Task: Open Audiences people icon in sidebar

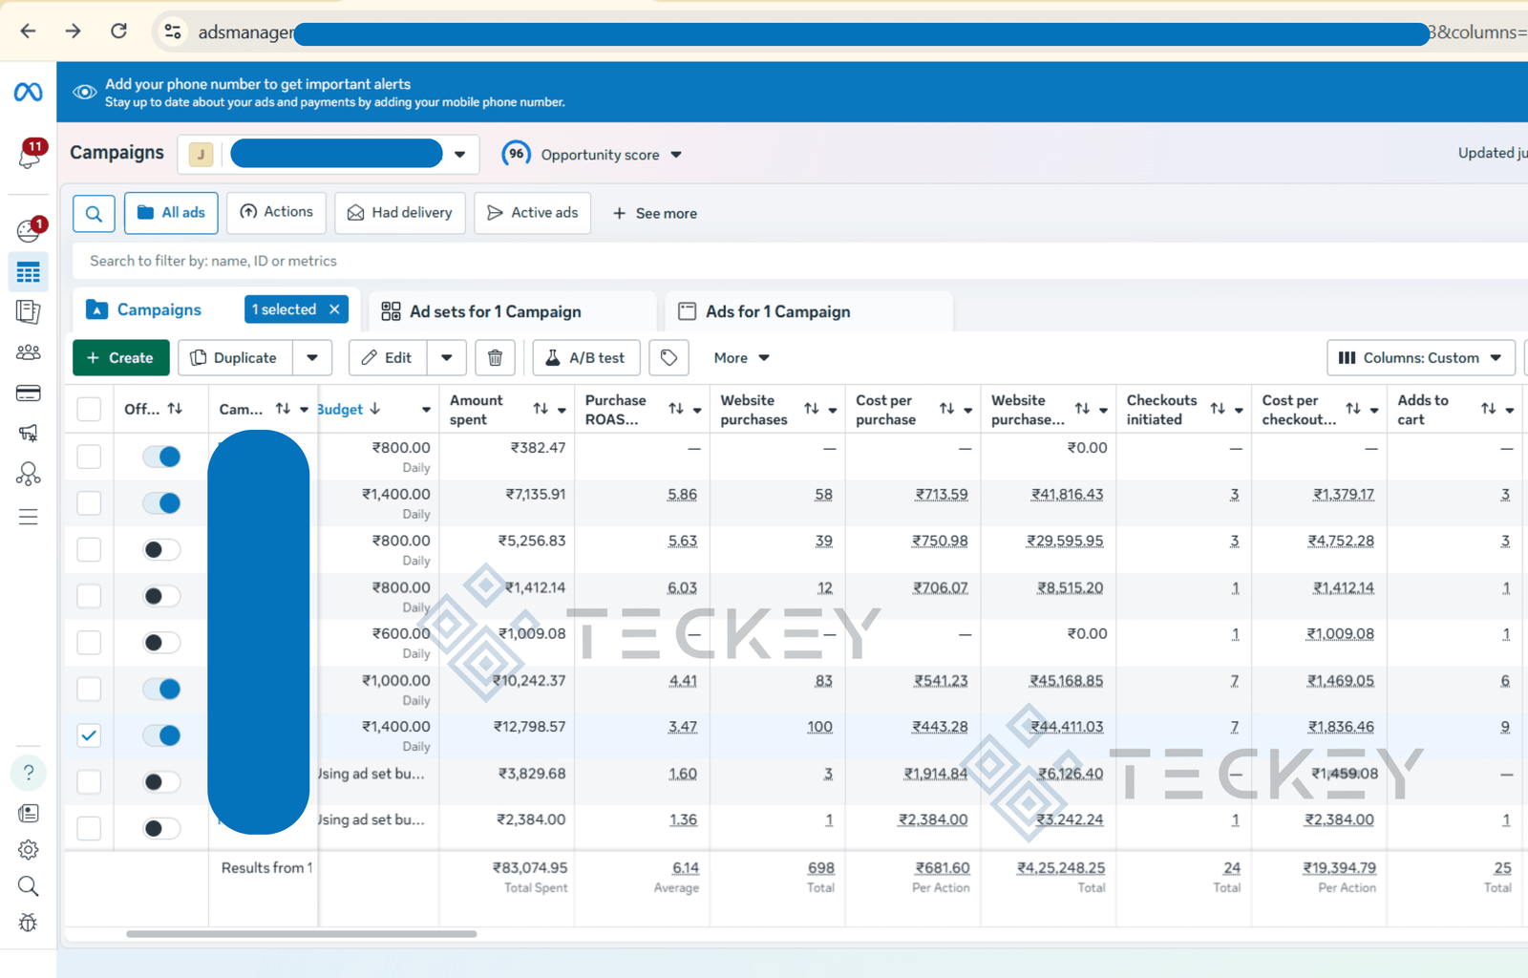Action: click(29, 352)
